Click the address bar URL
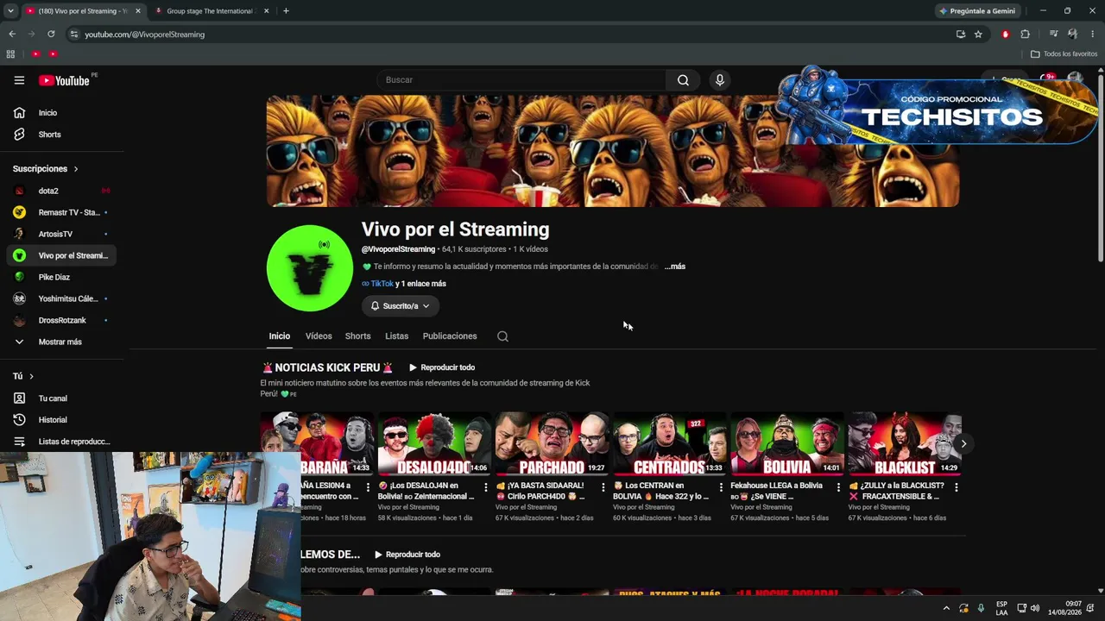The width and height of the screenshot is (1105, 621). pos(145,34)
